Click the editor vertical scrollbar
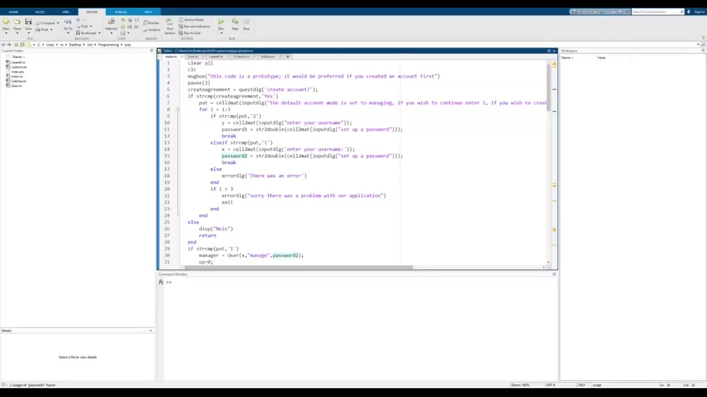 (549, 88)
